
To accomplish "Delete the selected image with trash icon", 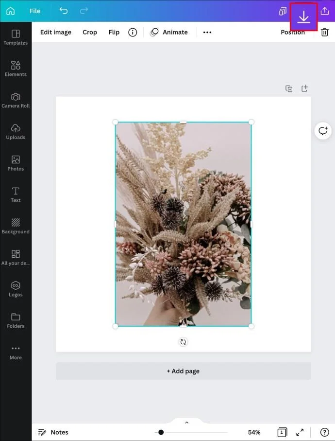I will pyautogui.click(x=325, y=33).
